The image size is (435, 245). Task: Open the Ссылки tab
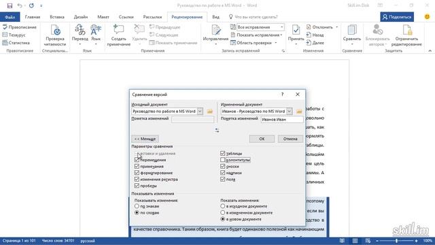(x=126, y=17)
